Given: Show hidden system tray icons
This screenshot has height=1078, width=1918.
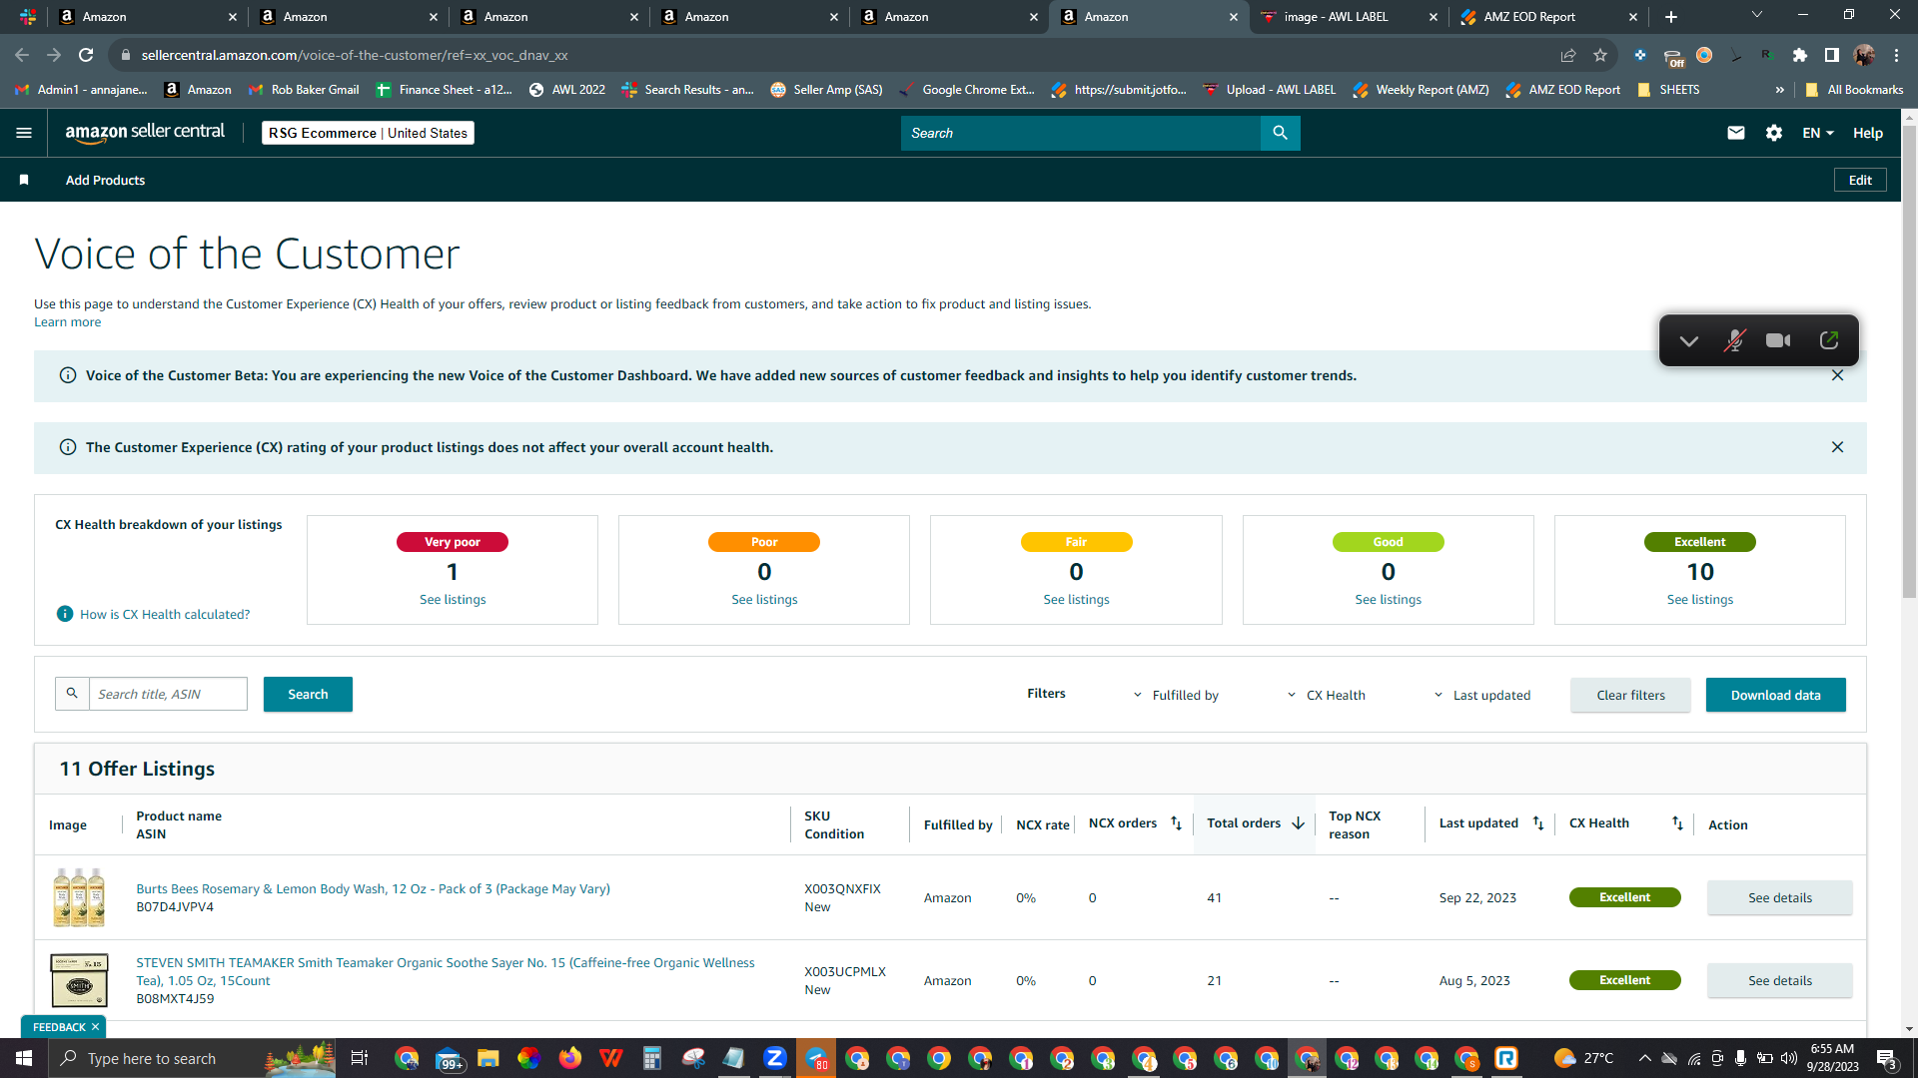Looking at the screenshot, I should (x=1644, y=1058).
